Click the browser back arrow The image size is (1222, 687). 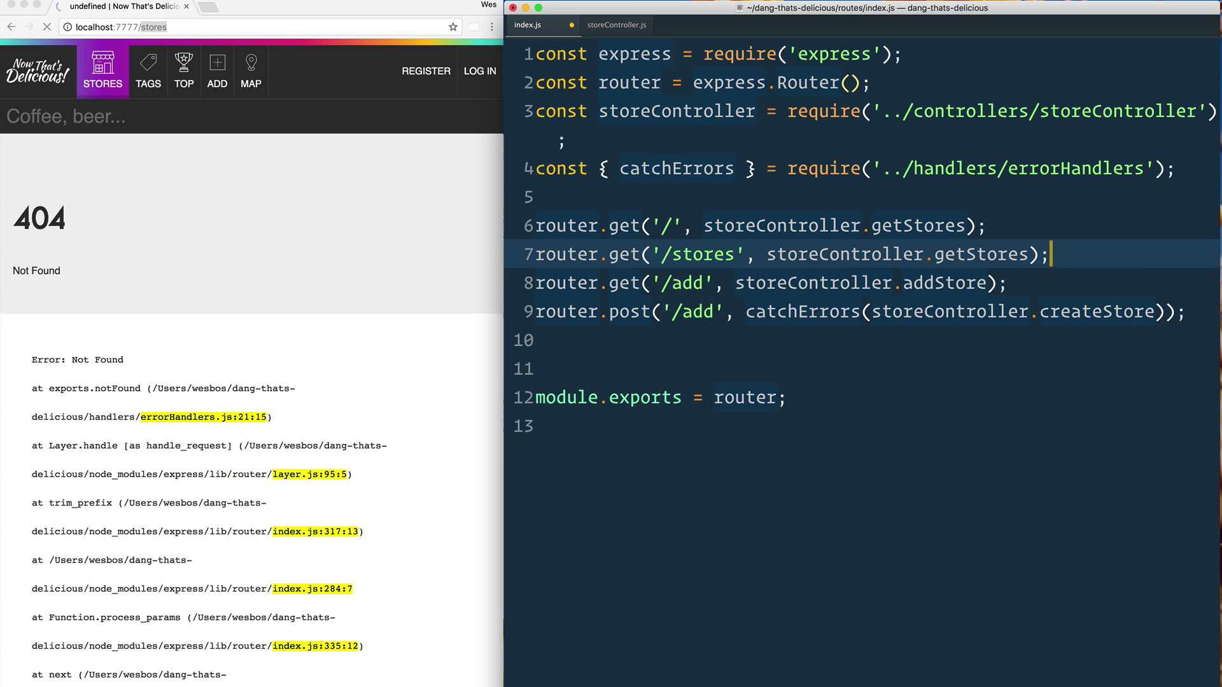pos(11,27)
